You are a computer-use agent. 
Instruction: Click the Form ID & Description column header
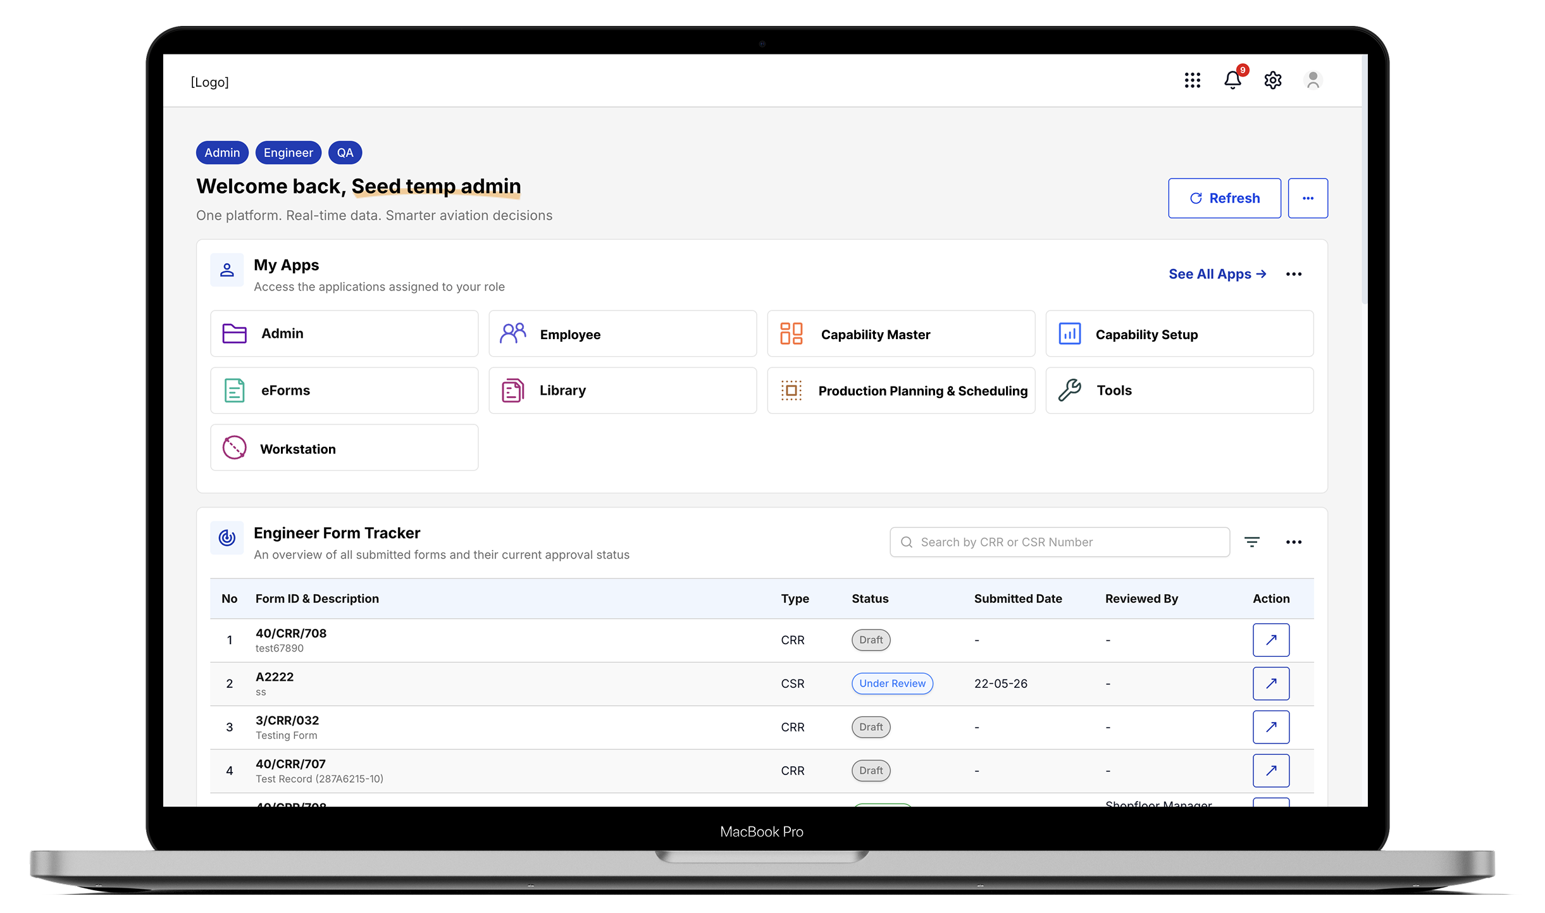[x=317, y=599]
